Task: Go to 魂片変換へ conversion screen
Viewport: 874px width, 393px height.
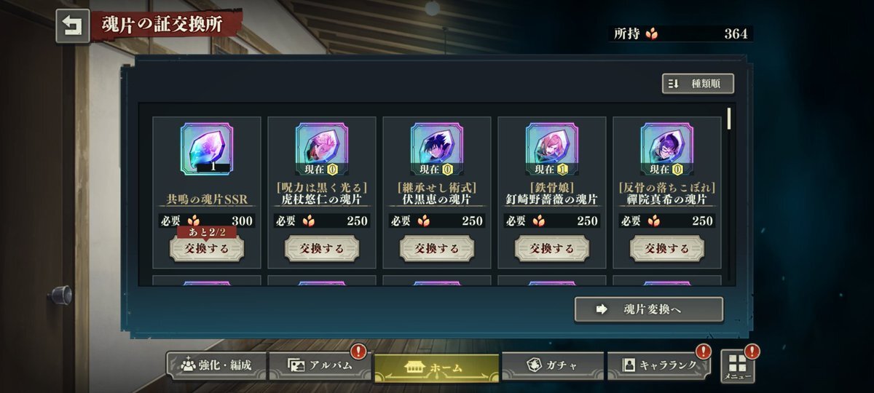Action: [649, 309]
